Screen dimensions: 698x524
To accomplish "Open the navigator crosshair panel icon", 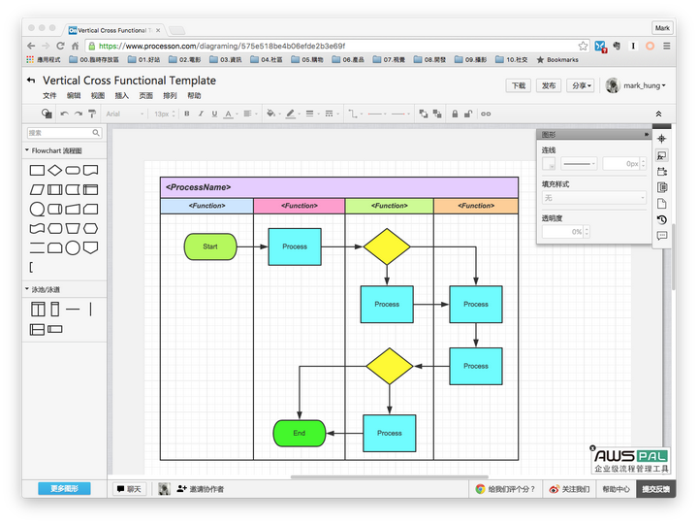I will tap(662, 139).
